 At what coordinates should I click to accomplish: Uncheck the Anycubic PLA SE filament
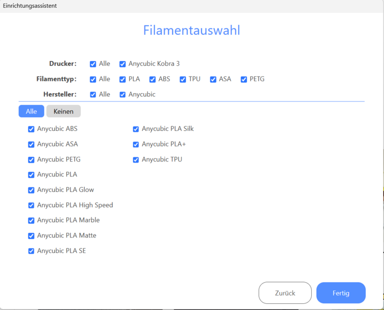31,251
